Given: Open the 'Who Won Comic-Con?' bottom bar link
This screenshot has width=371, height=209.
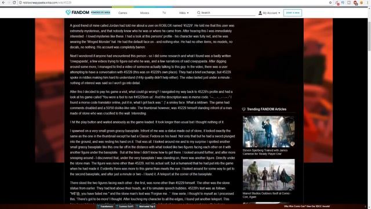Looking at the screenshot, I should pyautogui.click(x=307, y=207).
